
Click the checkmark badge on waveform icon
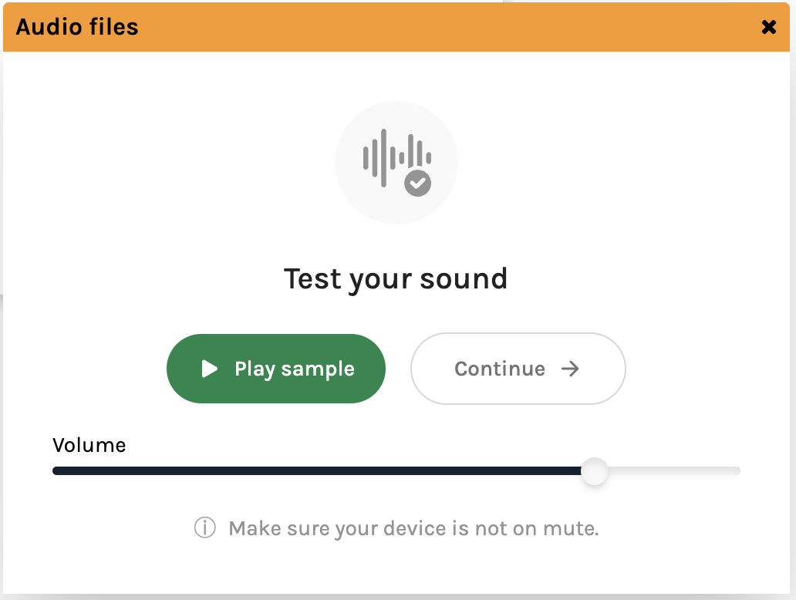tap(418, 183)
